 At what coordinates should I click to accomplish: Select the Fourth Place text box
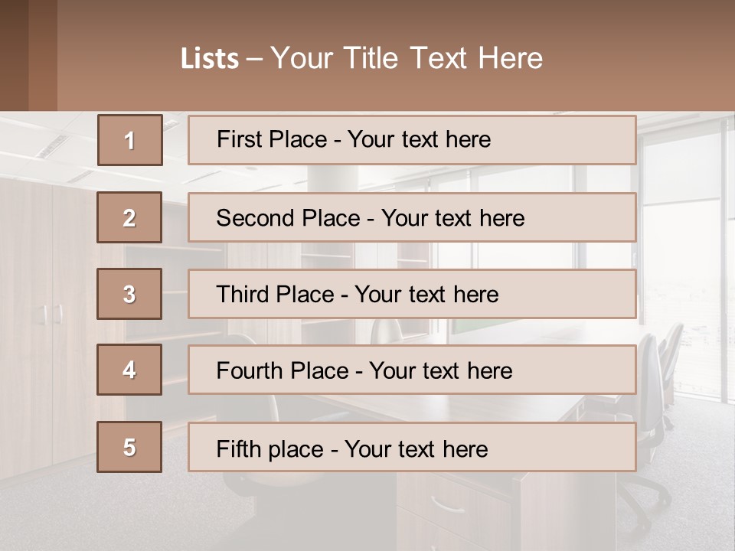click(412, 370)
